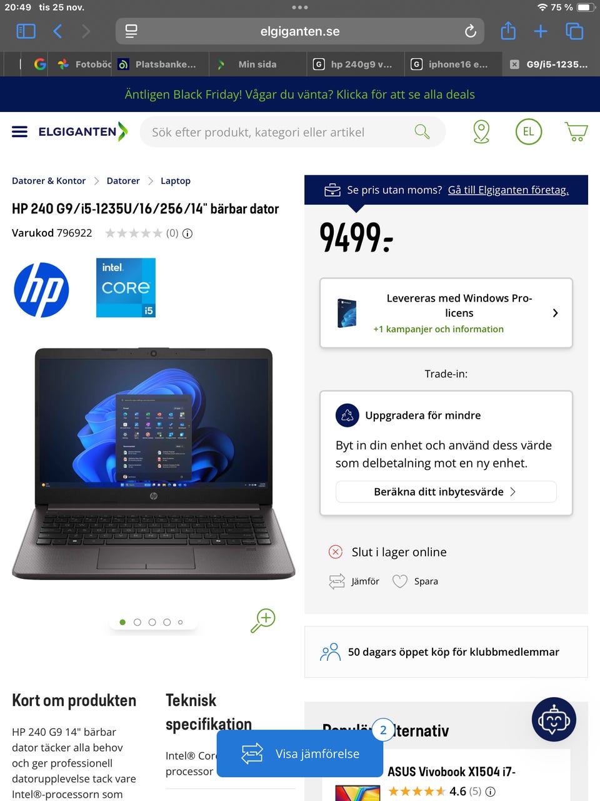Image resolution: width=600 pixels, height=801 pixels.
Task: Tap the store locator pin icon
Action: coord(481,132)
